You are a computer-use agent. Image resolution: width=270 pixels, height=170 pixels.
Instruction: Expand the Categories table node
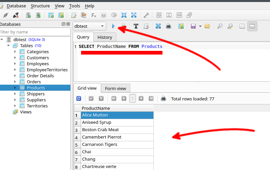point(15,52)
